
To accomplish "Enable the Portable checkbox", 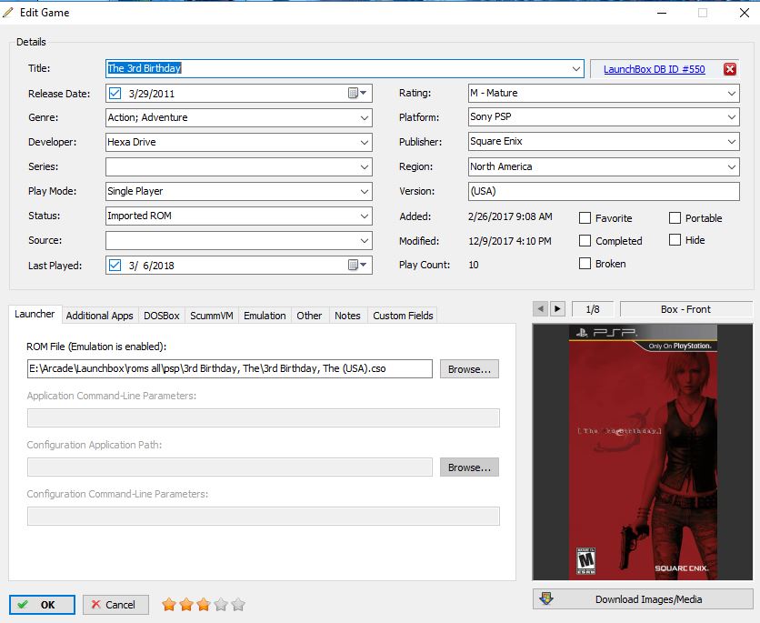I will point(675,217).
